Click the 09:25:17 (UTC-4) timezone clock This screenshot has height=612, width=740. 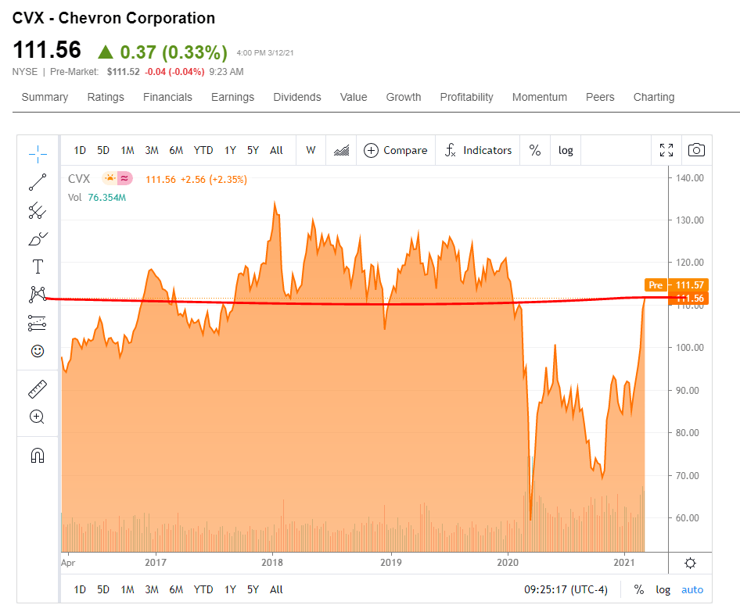[x=566, y=589]
